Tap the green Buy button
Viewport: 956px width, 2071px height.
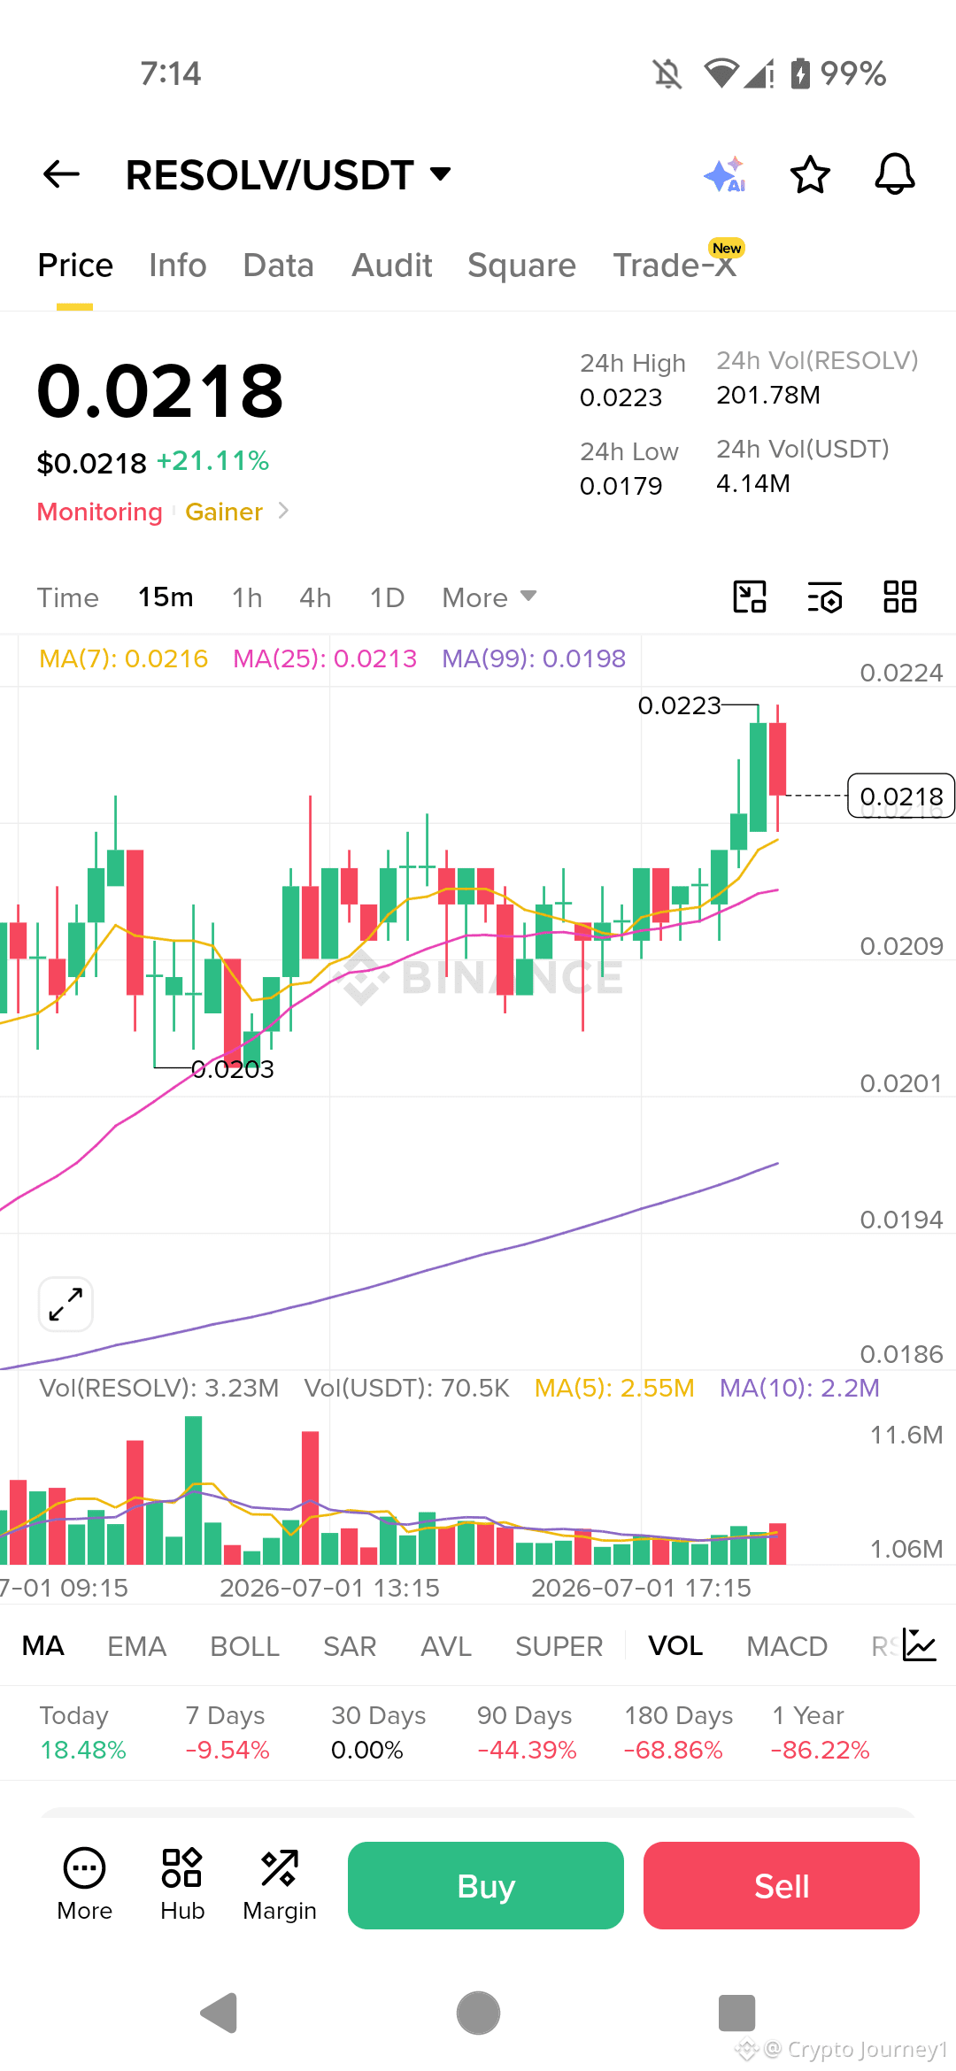coord(486,1885)
